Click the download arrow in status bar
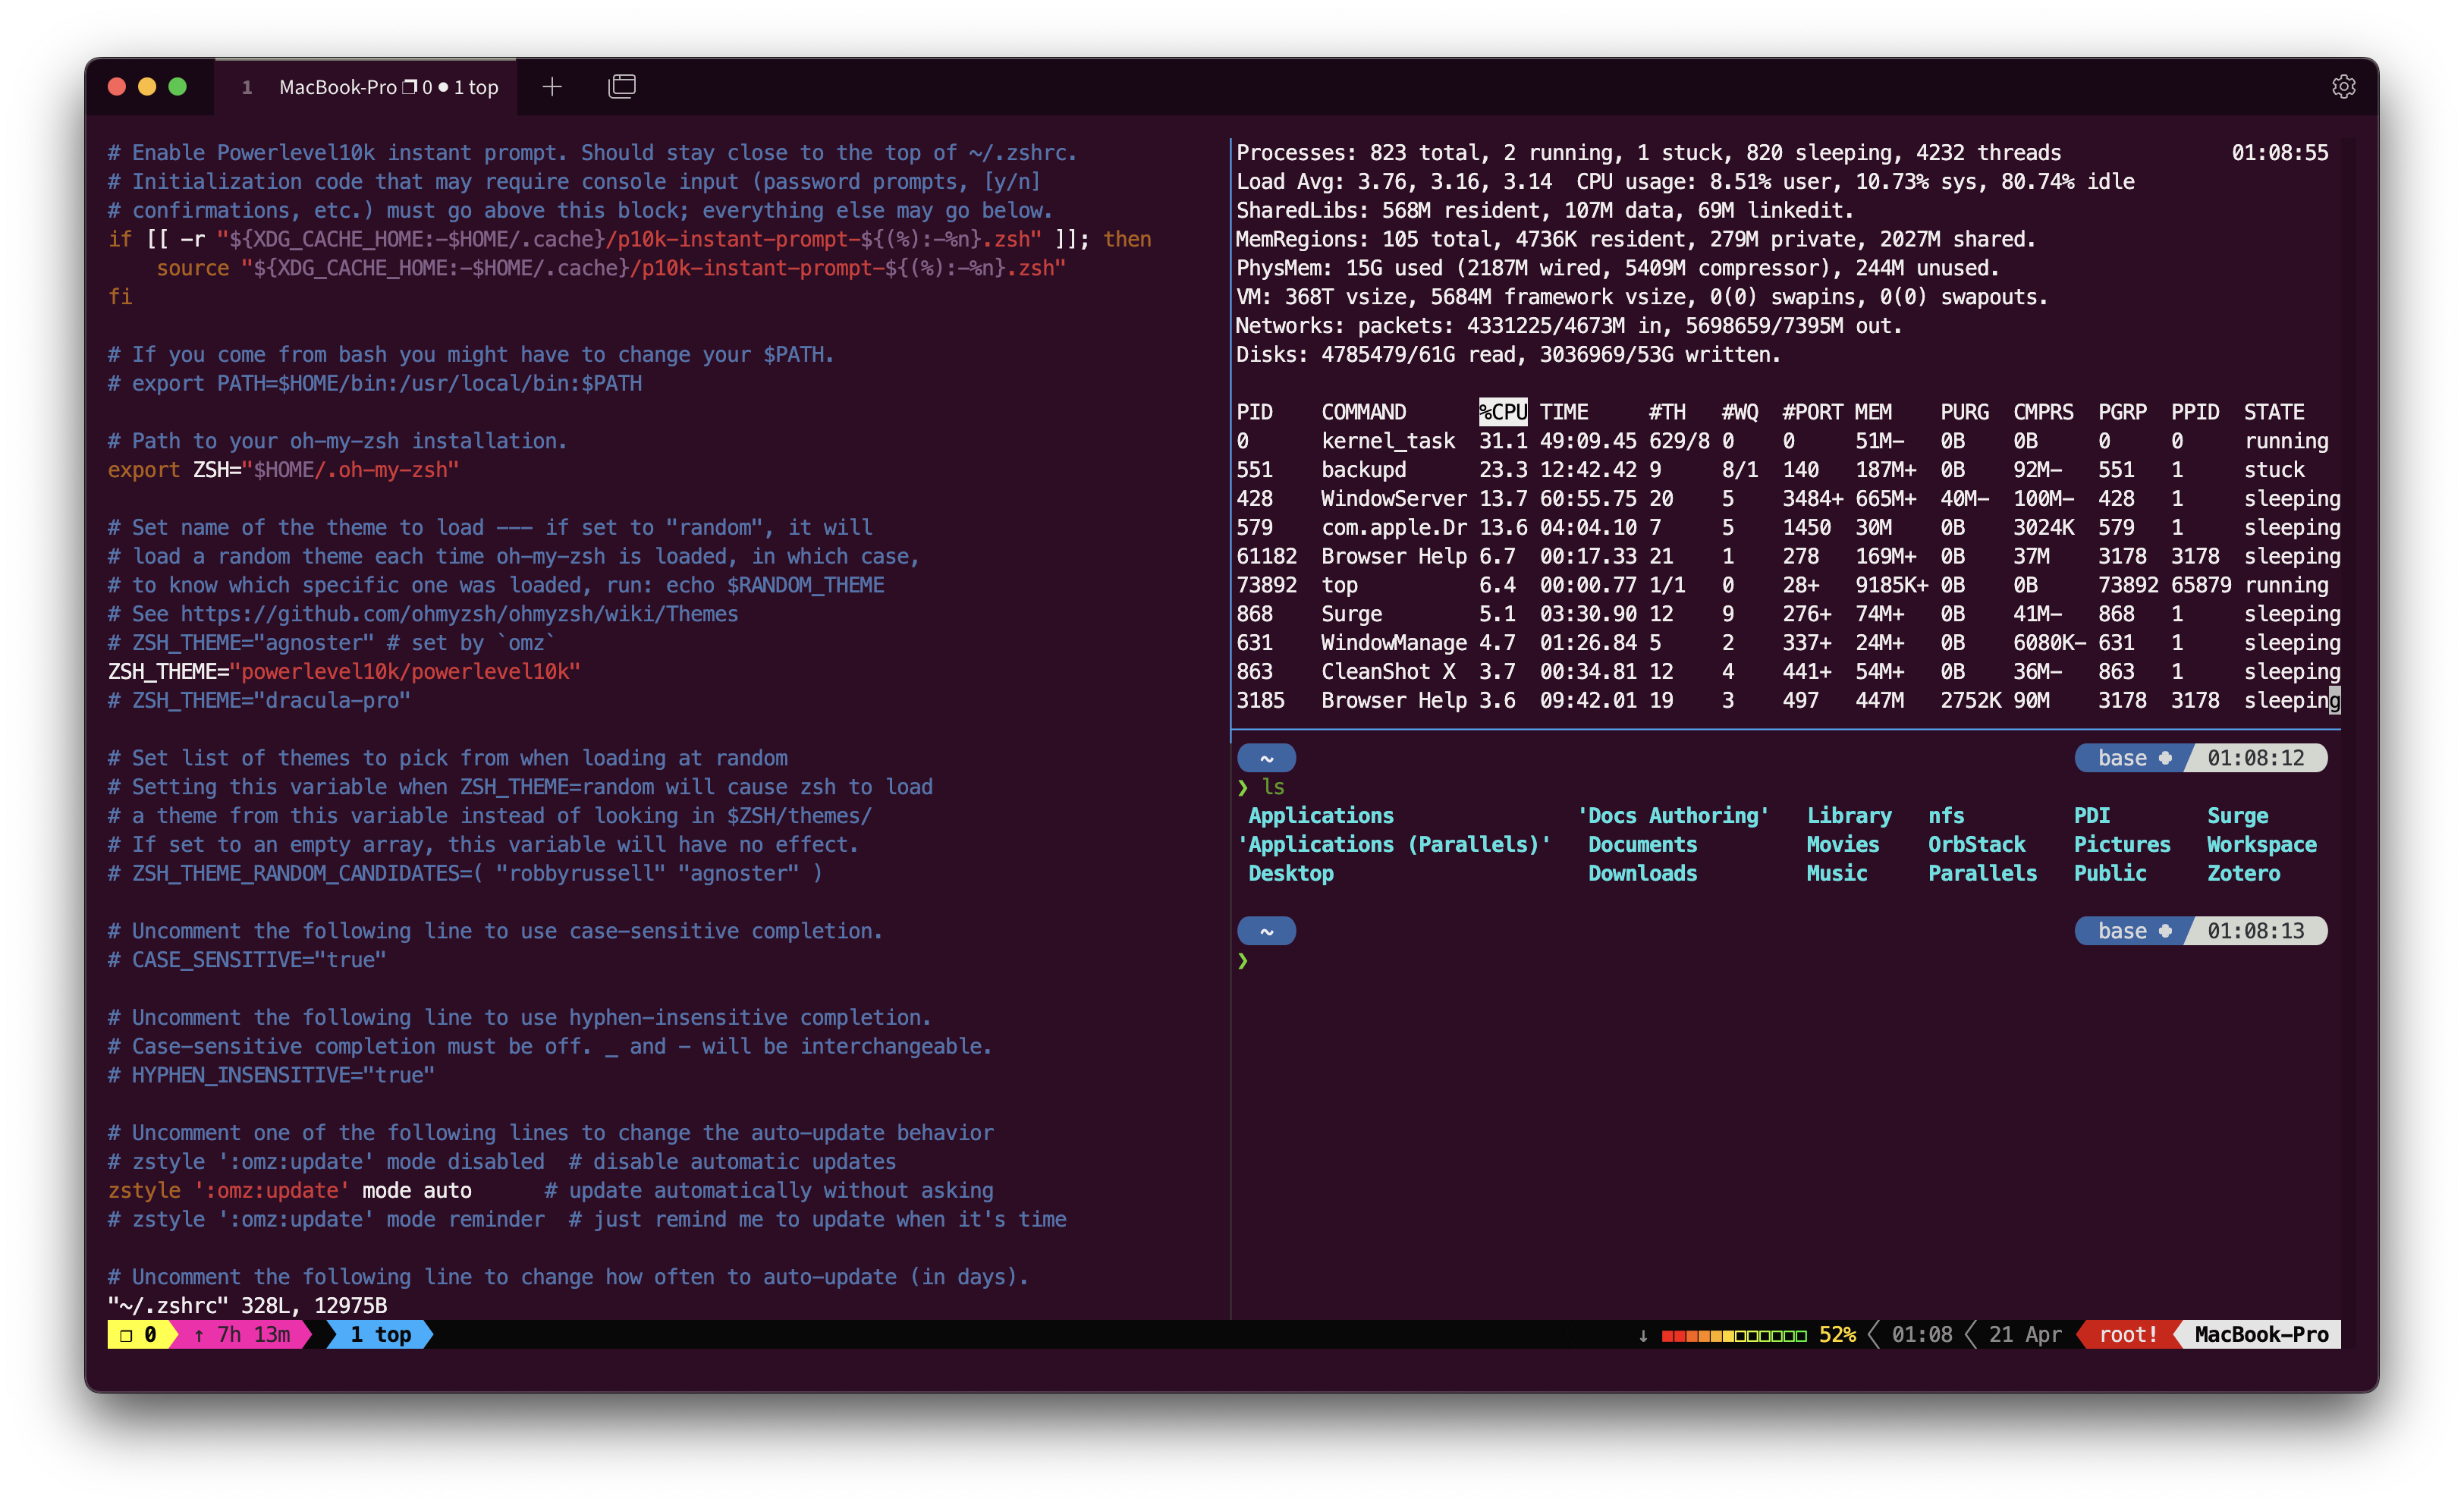Screen dimensions: 2464x1505 (x=1642, y=1335)
